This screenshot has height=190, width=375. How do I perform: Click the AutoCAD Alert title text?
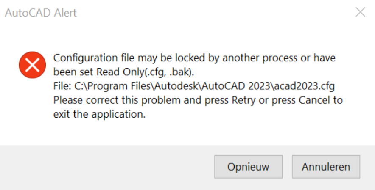coord(41,13)
